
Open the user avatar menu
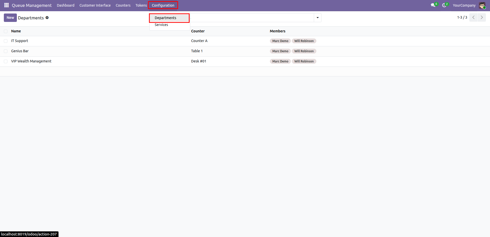(x=482, y=5)
